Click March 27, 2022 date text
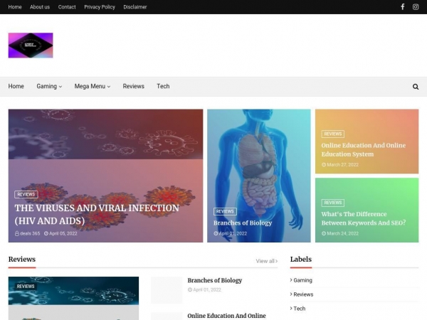Screen dimensions: 427x320 [342, 165]
